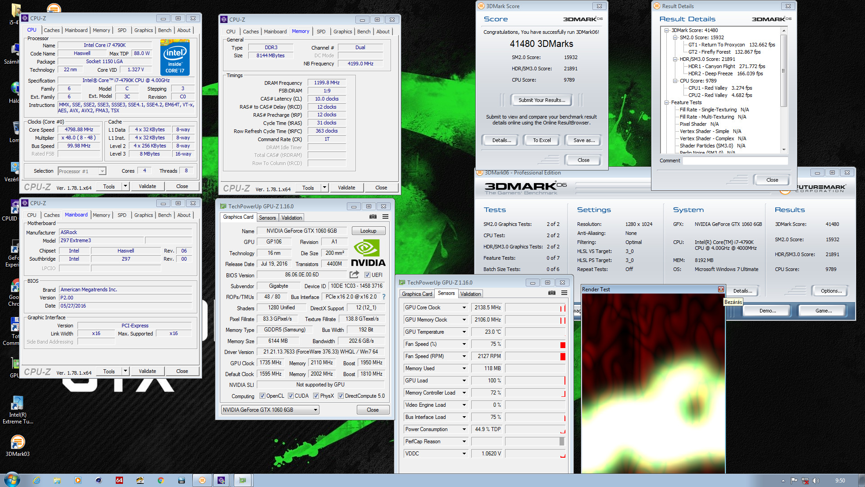
Task: Collapse the Feature Tests tree node
Action: [x=666, y=102]
